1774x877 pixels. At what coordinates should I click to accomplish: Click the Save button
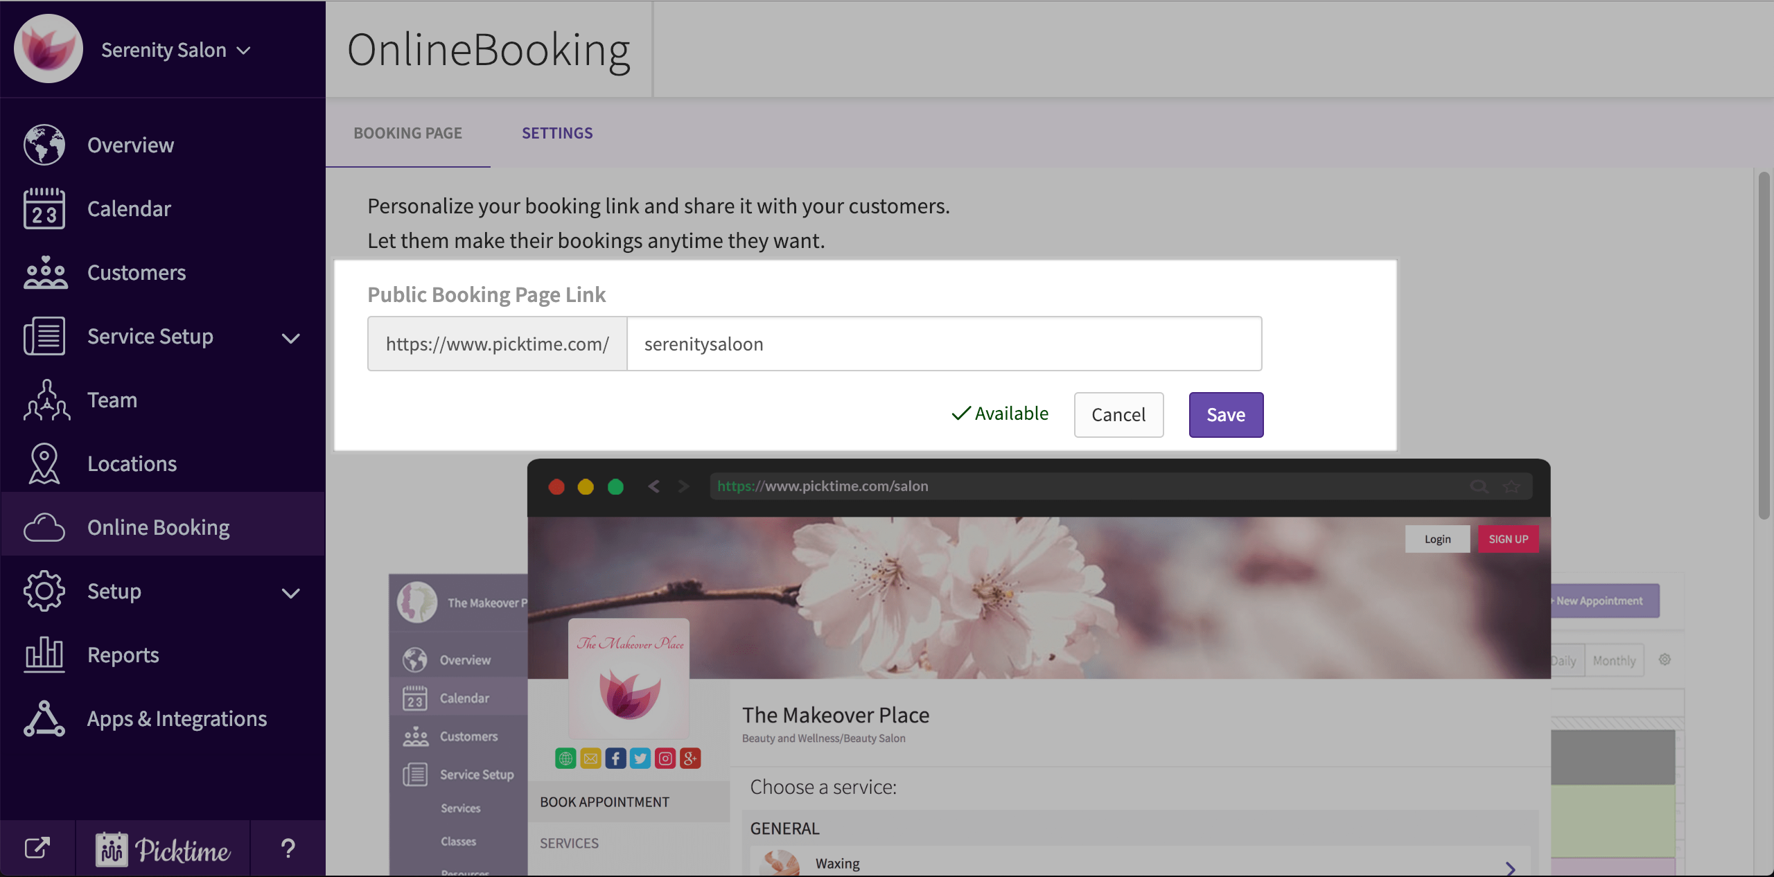(x=1225, y=414)
